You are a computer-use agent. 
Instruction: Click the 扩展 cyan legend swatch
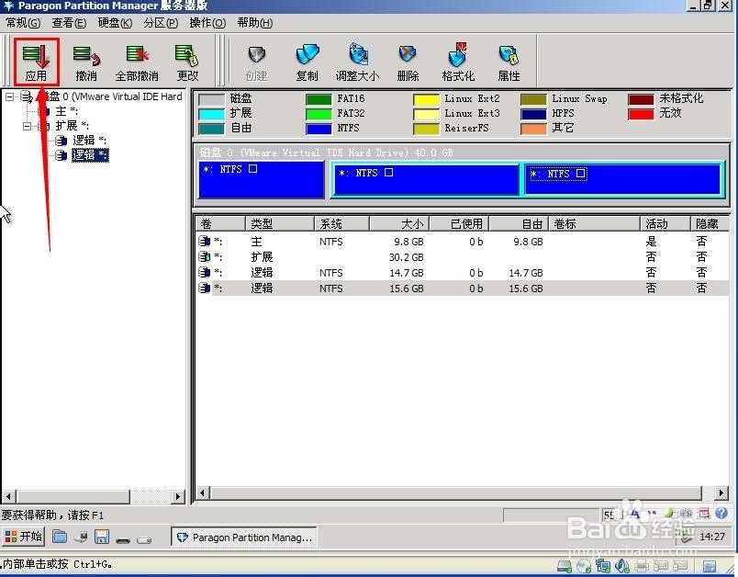(211, 114)
